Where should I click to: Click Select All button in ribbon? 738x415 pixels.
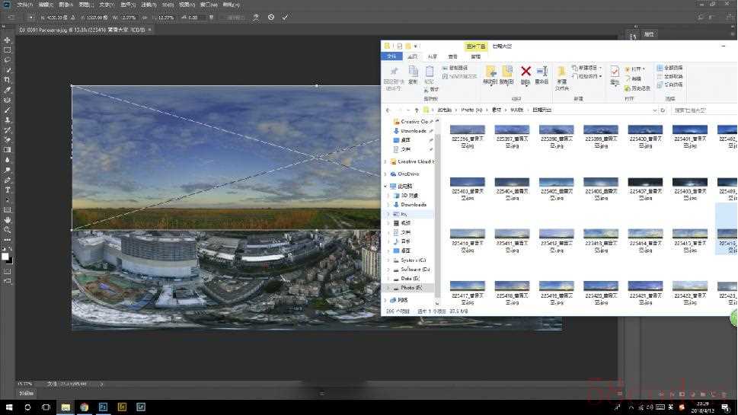pyautogui.click(x=669, y=68)
